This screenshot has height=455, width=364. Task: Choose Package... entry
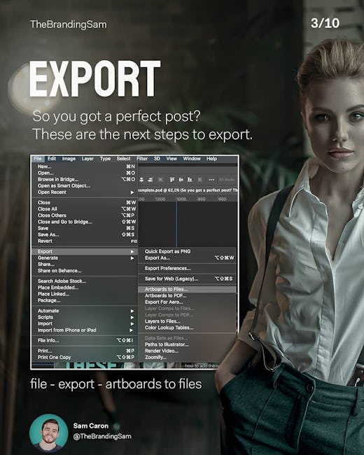(x=84, y=300)
